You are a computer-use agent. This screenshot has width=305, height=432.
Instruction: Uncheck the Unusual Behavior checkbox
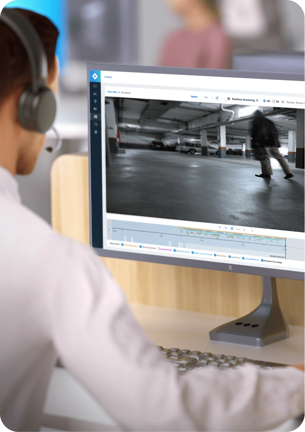coord(243,258)
